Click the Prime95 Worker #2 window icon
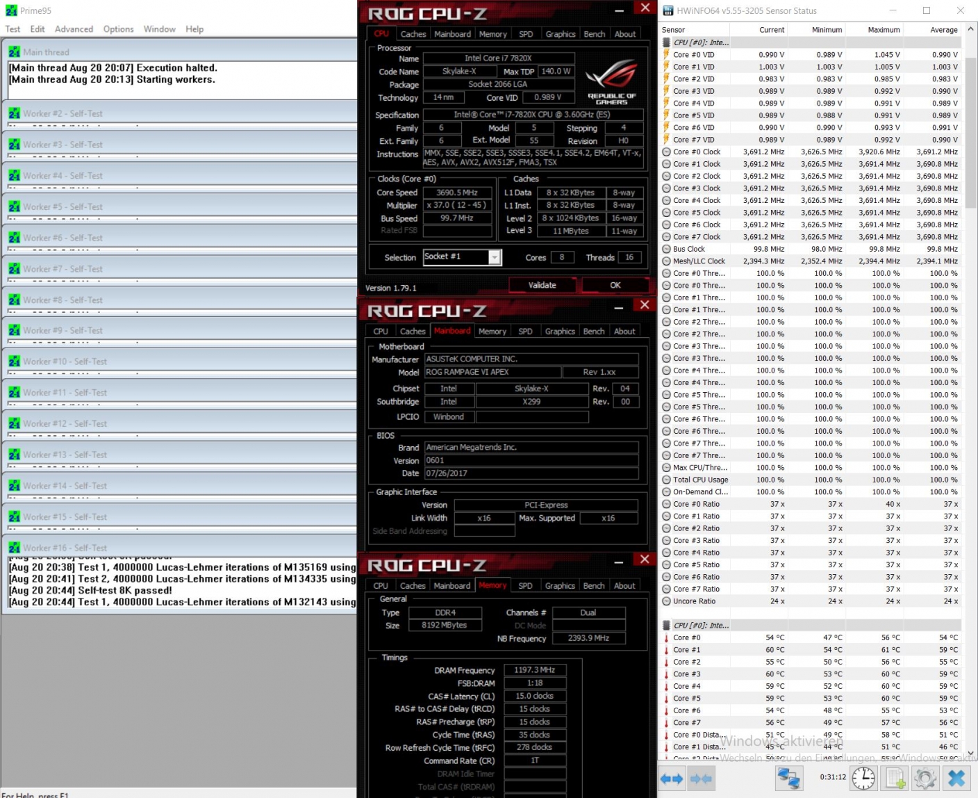978x798 pixels. click(x=15, y=114)
